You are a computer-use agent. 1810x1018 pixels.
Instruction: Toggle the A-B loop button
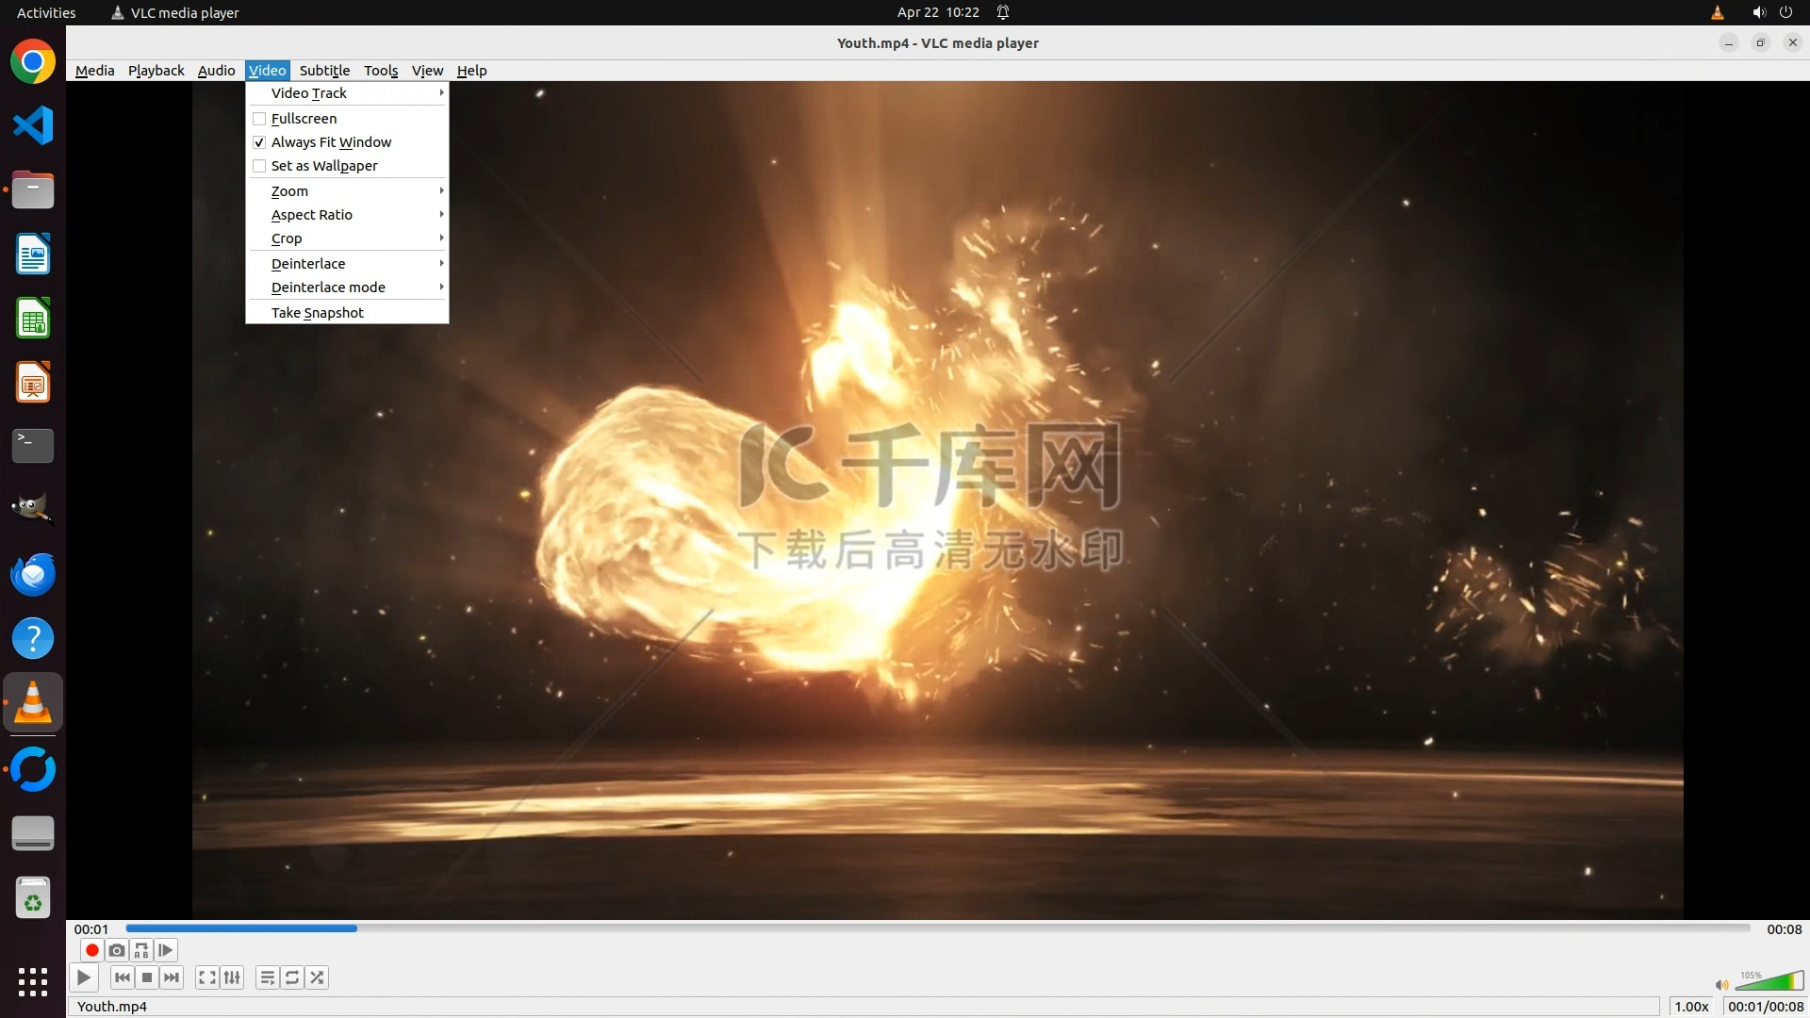pyautogui.click(x=141, y=950)
